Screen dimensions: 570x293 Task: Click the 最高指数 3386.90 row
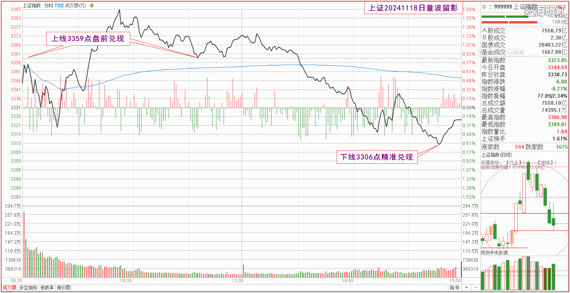pyautogui.click(x=524, y=117)
